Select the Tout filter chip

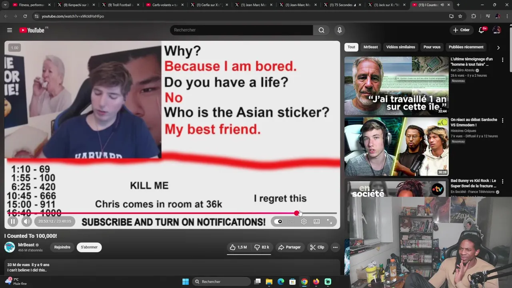point(351,47)
